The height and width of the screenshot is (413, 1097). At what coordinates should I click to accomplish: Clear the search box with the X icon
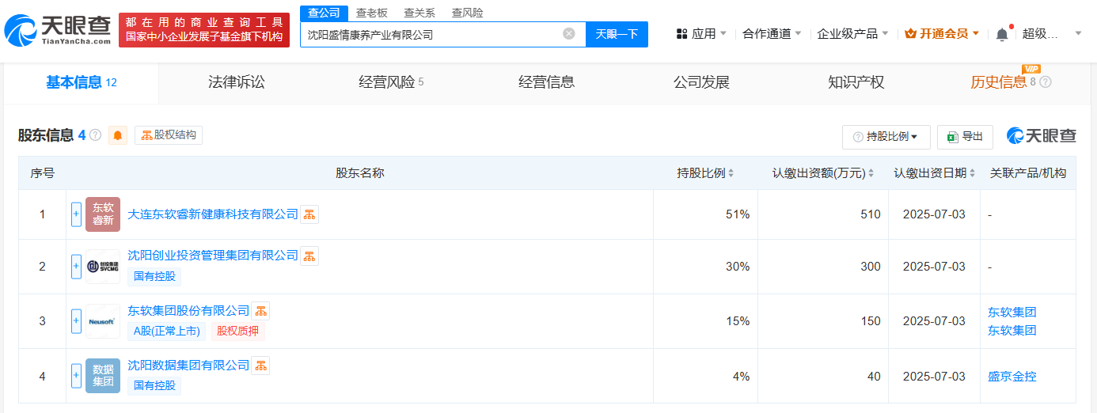tap(569, 34)
